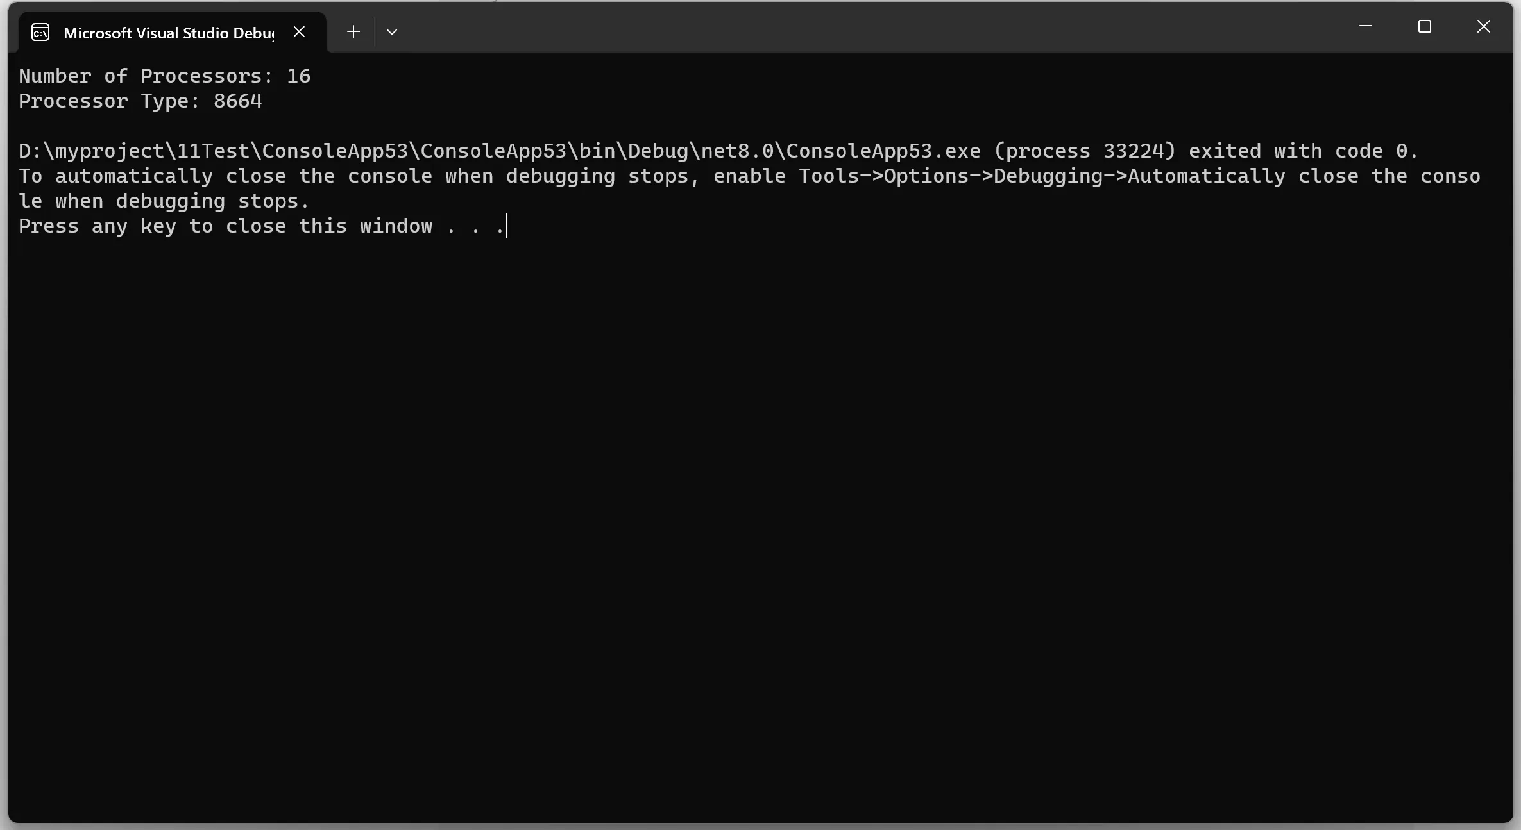1521x830 pixels.
Task: Click the "Number of Processors: 16" output line
Action: coord(165,76)
